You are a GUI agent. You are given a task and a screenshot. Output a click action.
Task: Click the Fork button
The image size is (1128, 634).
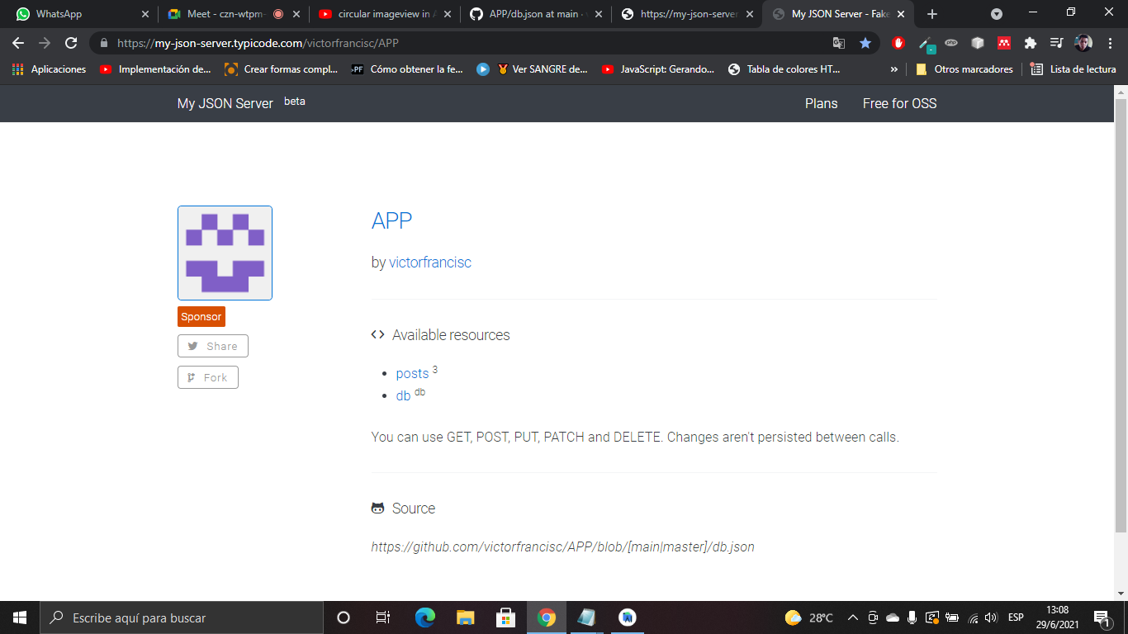tap(208, 377)
